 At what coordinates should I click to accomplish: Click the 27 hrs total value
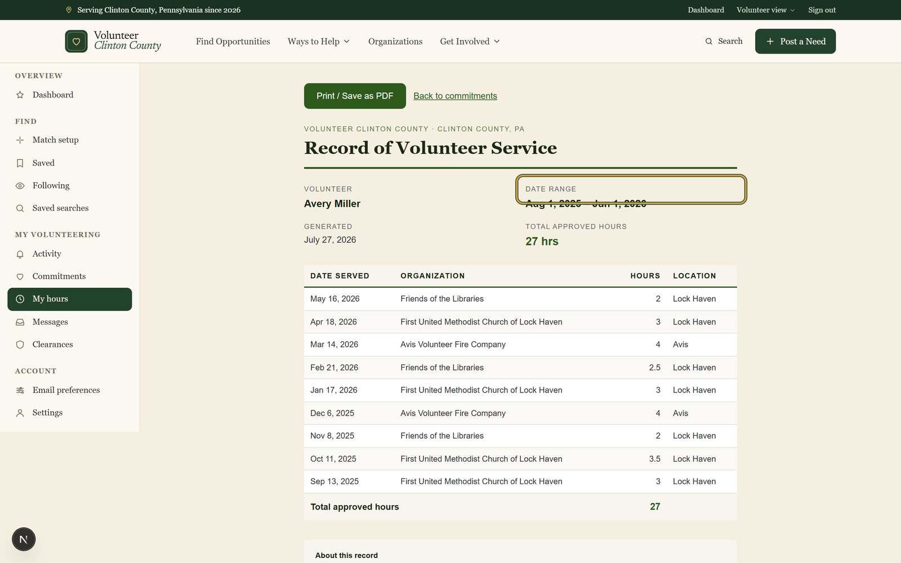coord(542,242)
